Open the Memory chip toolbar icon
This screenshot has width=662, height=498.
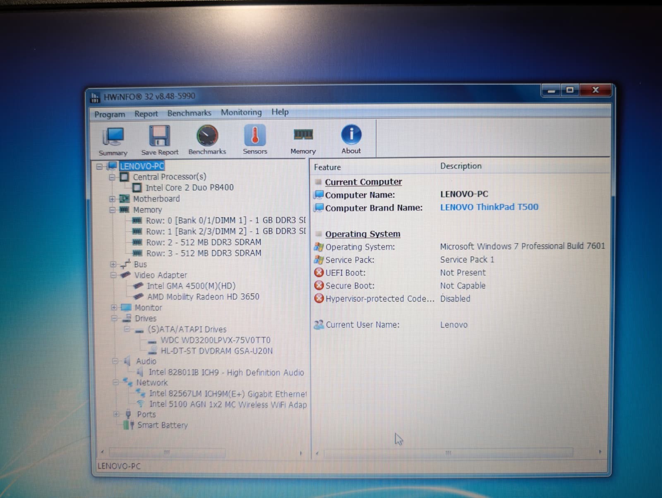(303, 134)
